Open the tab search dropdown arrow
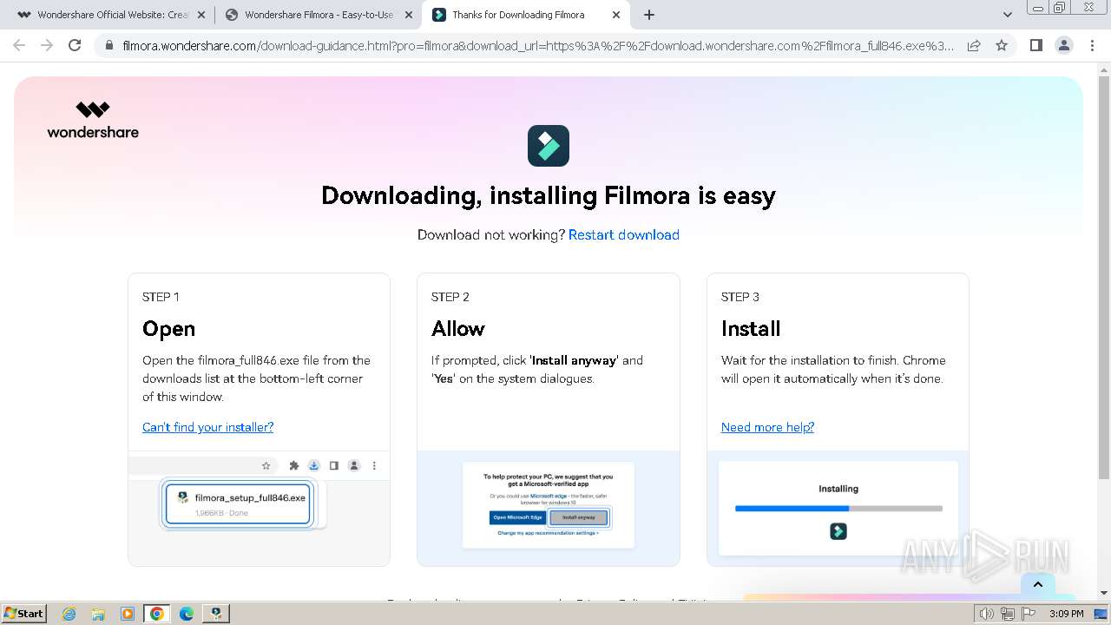Viewport: 1111px width, 625px height. (1008, 15)
